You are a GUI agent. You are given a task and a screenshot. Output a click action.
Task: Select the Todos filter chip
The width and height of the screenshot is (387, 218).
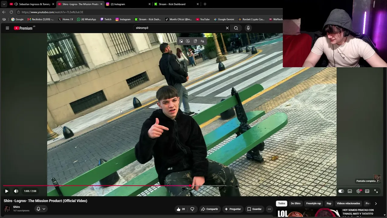(x=281, y=203)
